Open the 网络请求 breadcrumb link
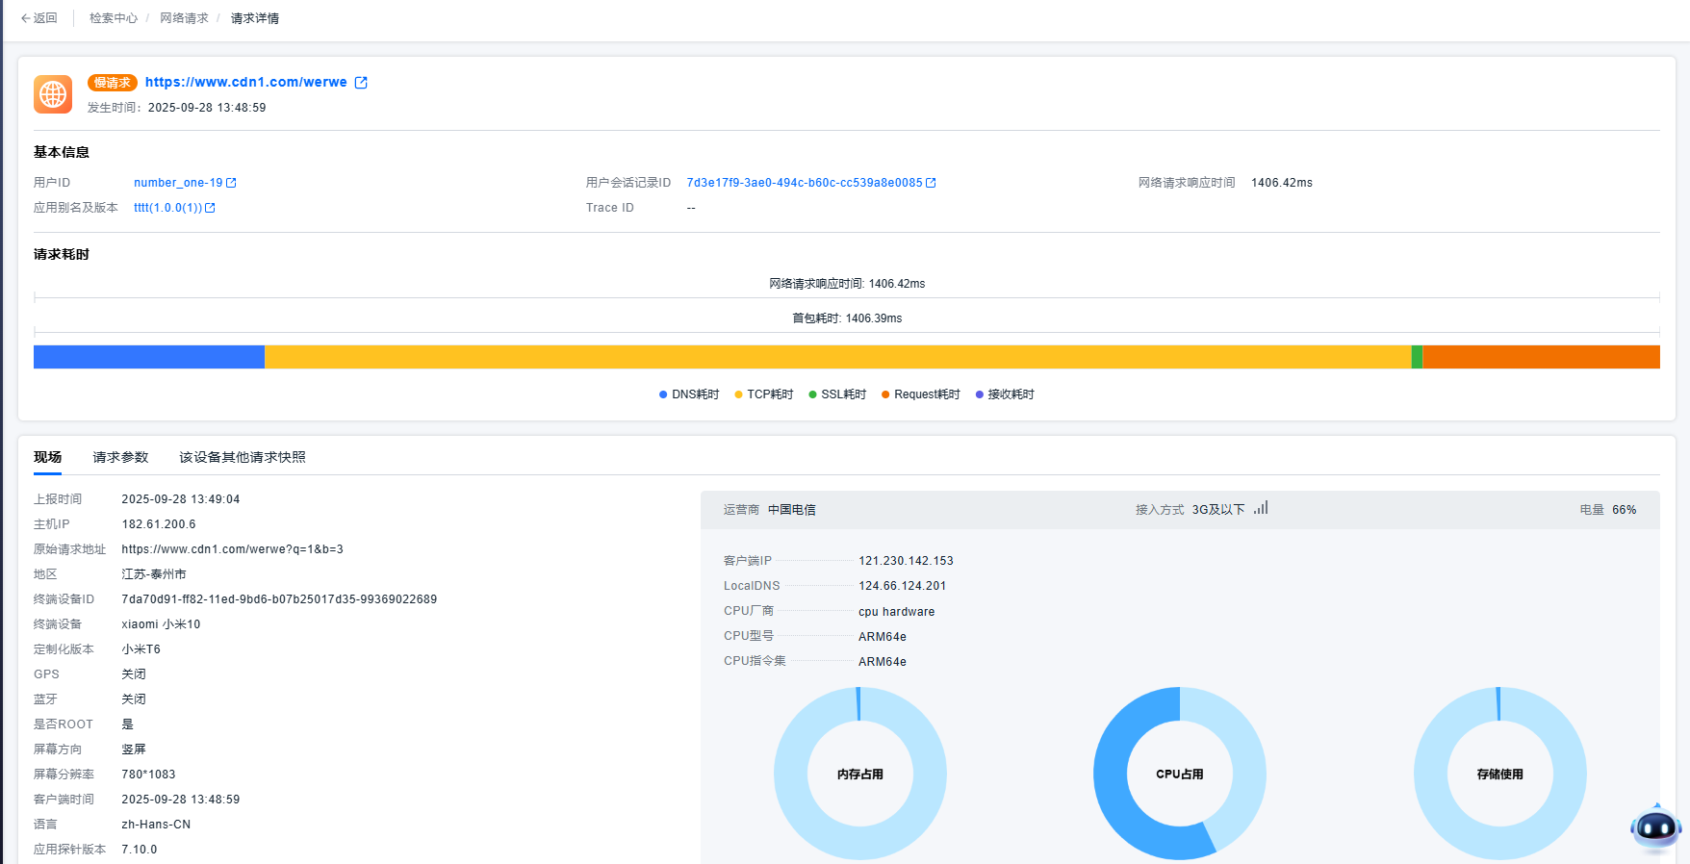Image resolution: width=1690 pixels, height=864 pixels. coord(184,18)
